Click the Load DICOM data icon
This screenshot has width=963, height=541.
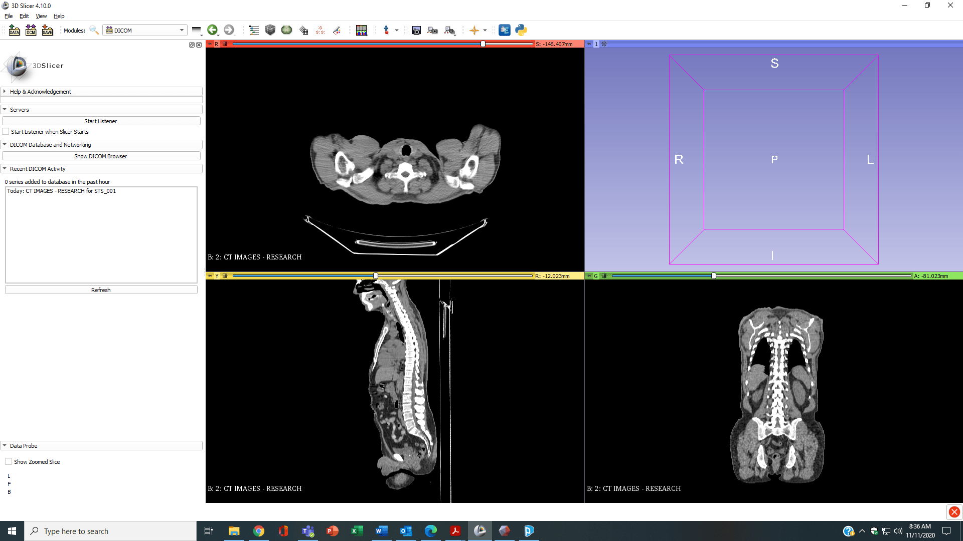(x=31, y=30)
